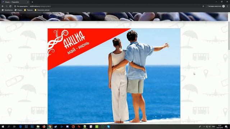Open the taskbar clock and date
Viewport: 230px width, 129px height.
tap(220, 126)
